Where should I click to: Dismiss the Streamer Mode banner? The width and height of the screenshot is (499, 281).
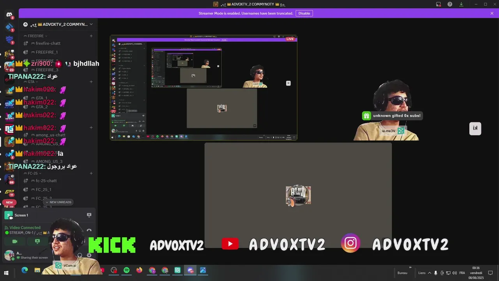coord(492,13)
